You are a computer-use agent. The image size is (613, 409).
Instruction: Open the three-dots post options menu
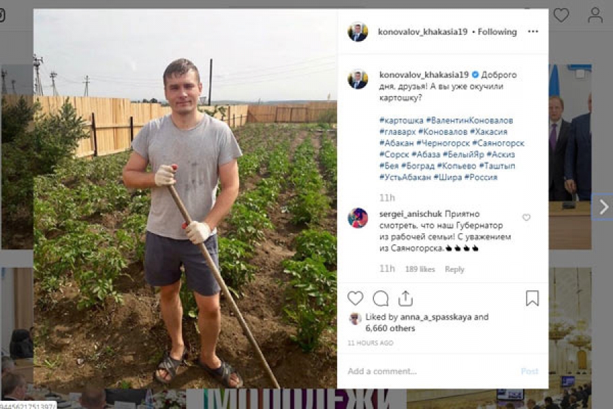point(533,31)
